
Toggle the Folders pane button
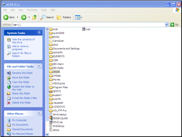(x=64, y=18)
